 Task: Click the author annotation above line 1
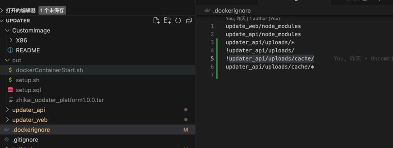click(253, 18)
